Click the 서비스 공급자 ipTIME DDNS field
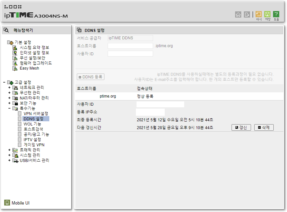Viewport: 287px width, 212px height. click(130, 38)
